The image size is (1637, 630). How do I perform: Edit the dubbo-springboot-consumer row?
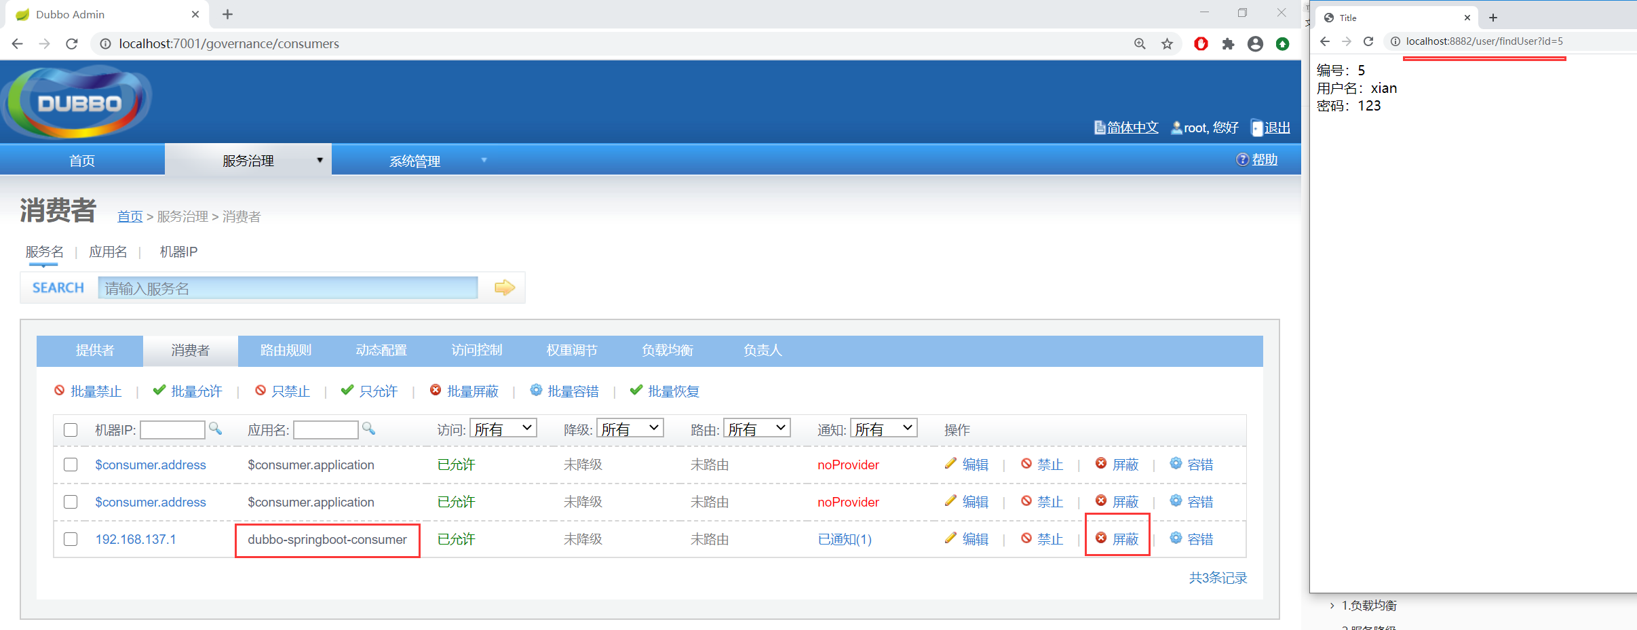pos(967,538)
